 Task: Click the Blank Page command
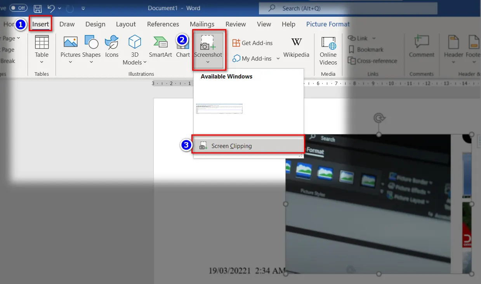[8, 50]
